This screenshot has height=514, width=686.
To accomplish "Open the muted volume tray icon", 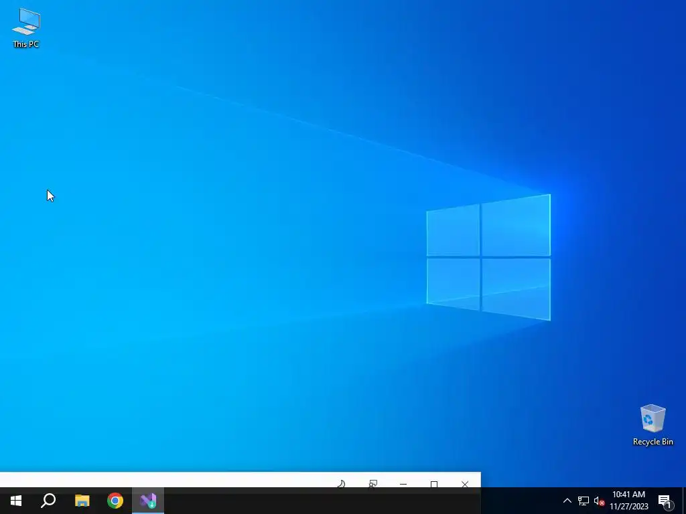I will pos(599,501).
